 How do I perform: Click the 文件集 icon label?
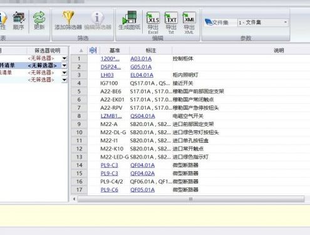216,22
